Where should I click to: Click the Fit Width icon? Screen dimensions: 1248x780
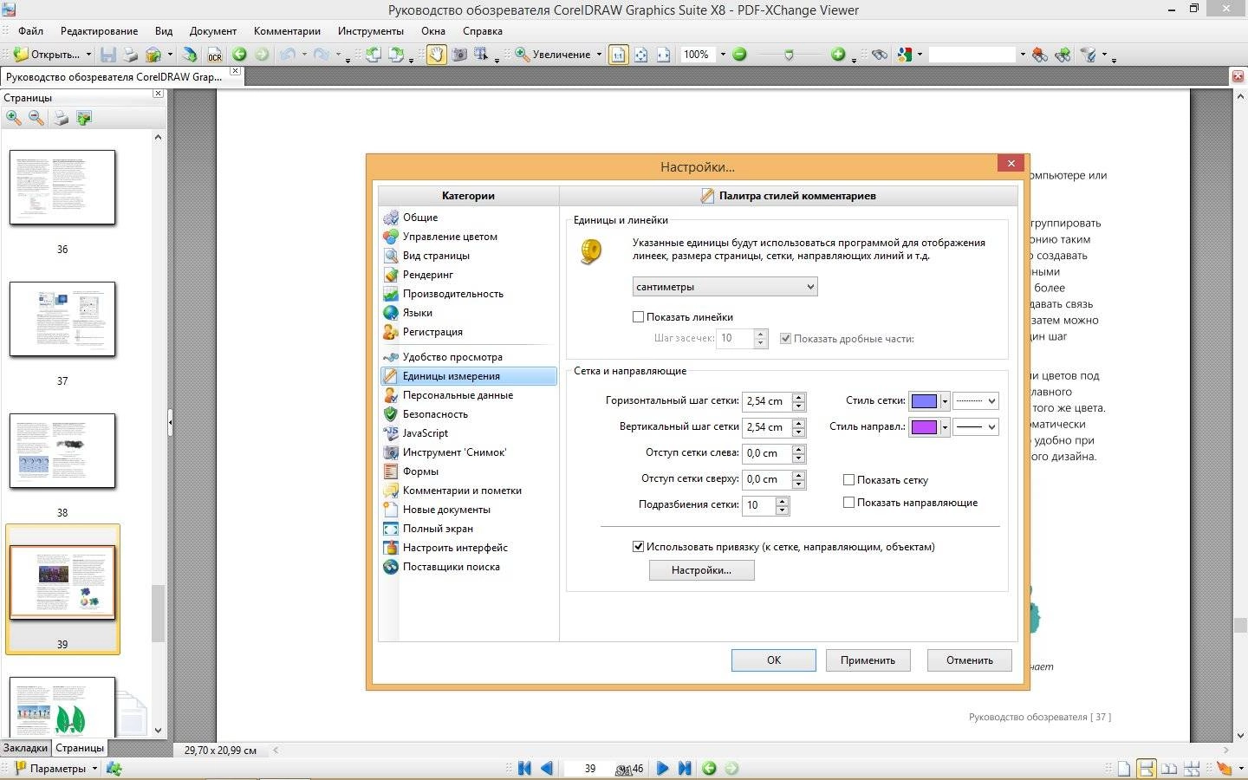(x=663, y=55)
